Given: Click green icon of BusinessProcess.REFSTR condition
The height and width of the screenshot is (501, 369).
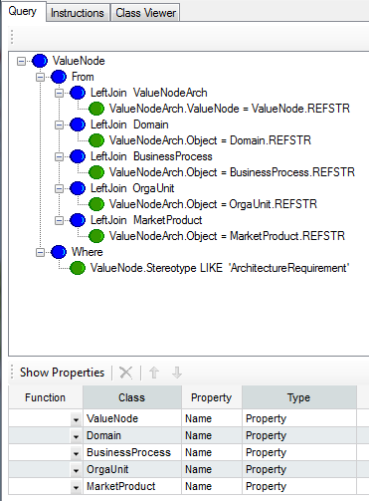Looking at the screenshot, I should click(96, 172).
